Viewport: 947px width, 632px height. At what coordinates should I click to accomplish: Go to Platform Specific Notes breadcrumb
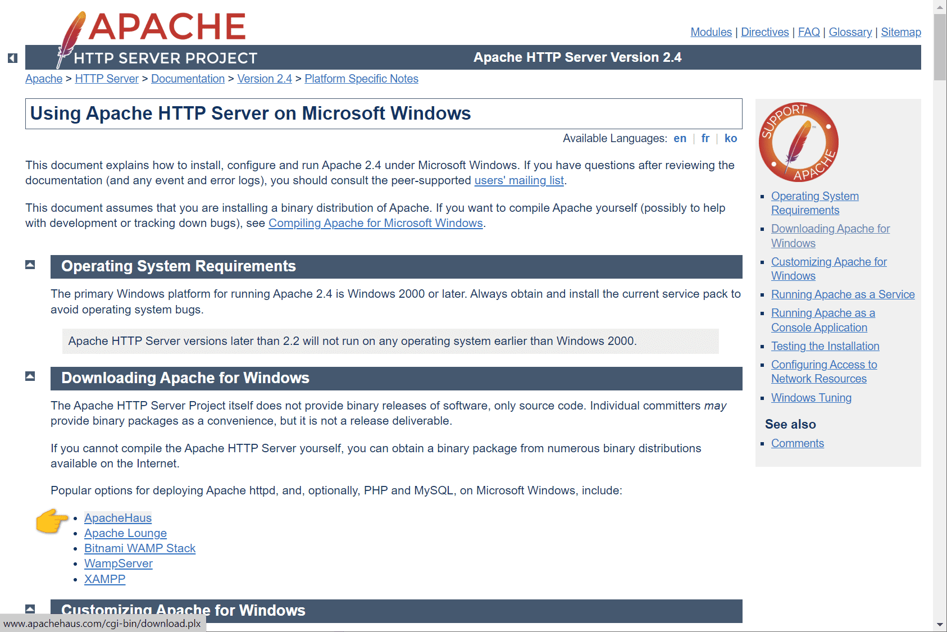pos(361,79)
